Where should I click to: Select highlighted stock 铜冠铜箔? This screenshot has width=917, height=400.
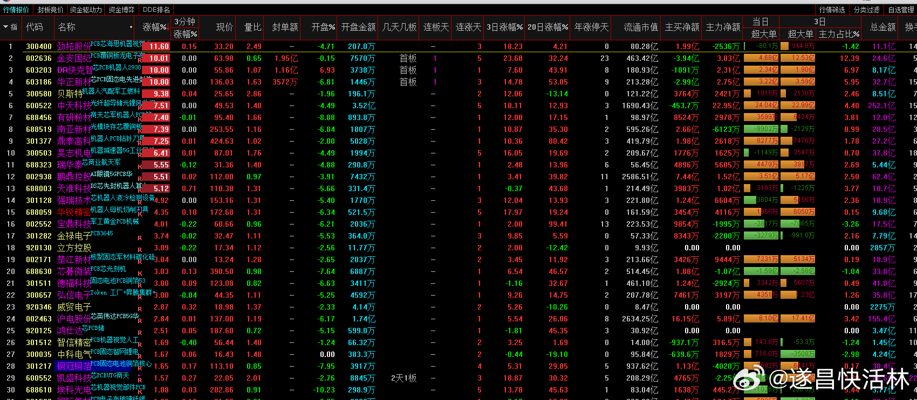click(74, 367)
